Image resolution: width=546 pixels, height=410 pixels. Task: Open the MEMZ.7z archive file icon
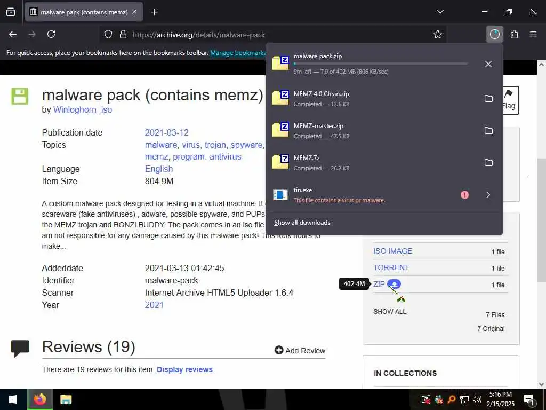click(280, 162)
